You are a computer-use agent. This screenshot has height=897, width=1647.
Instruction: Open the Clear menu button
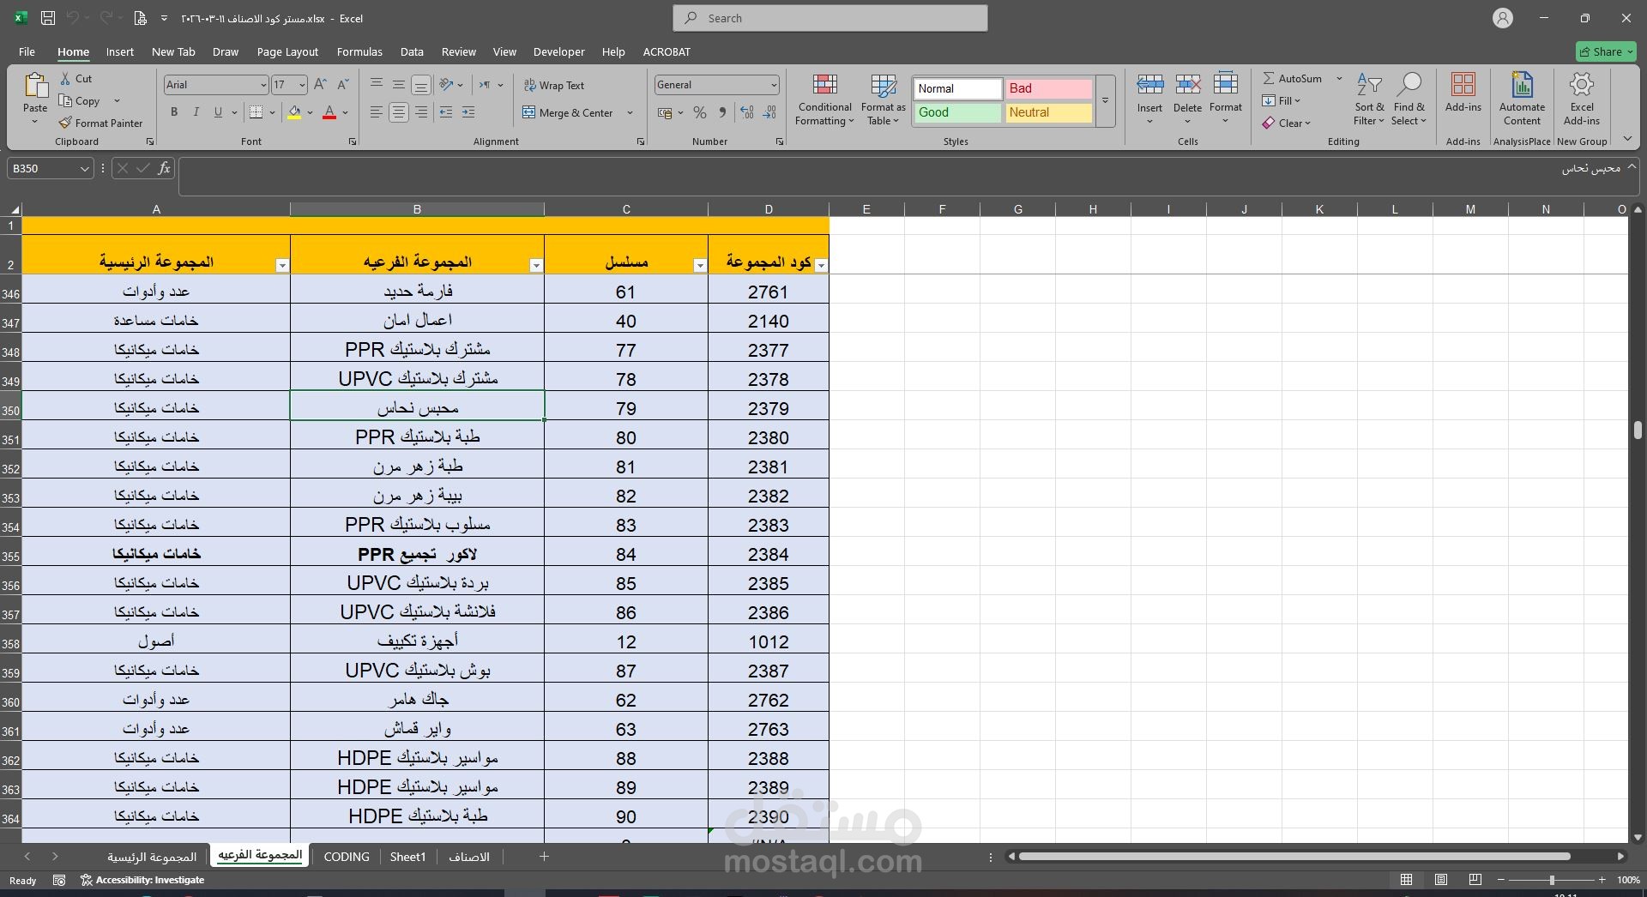(x=1286, y=123)
